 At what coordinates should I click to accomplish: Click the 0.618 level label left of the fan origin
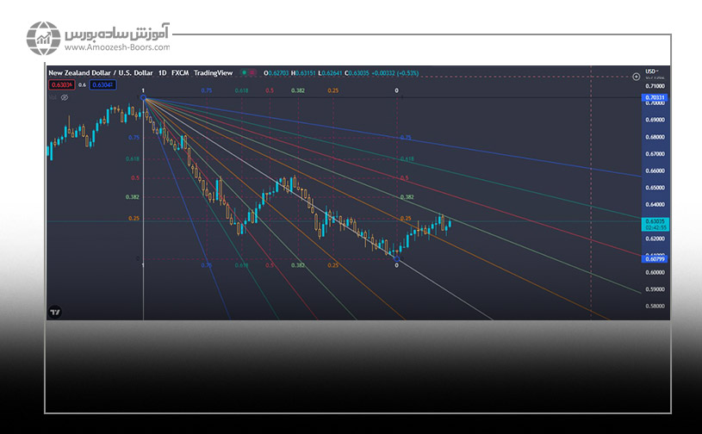click(x=133, y=158)
